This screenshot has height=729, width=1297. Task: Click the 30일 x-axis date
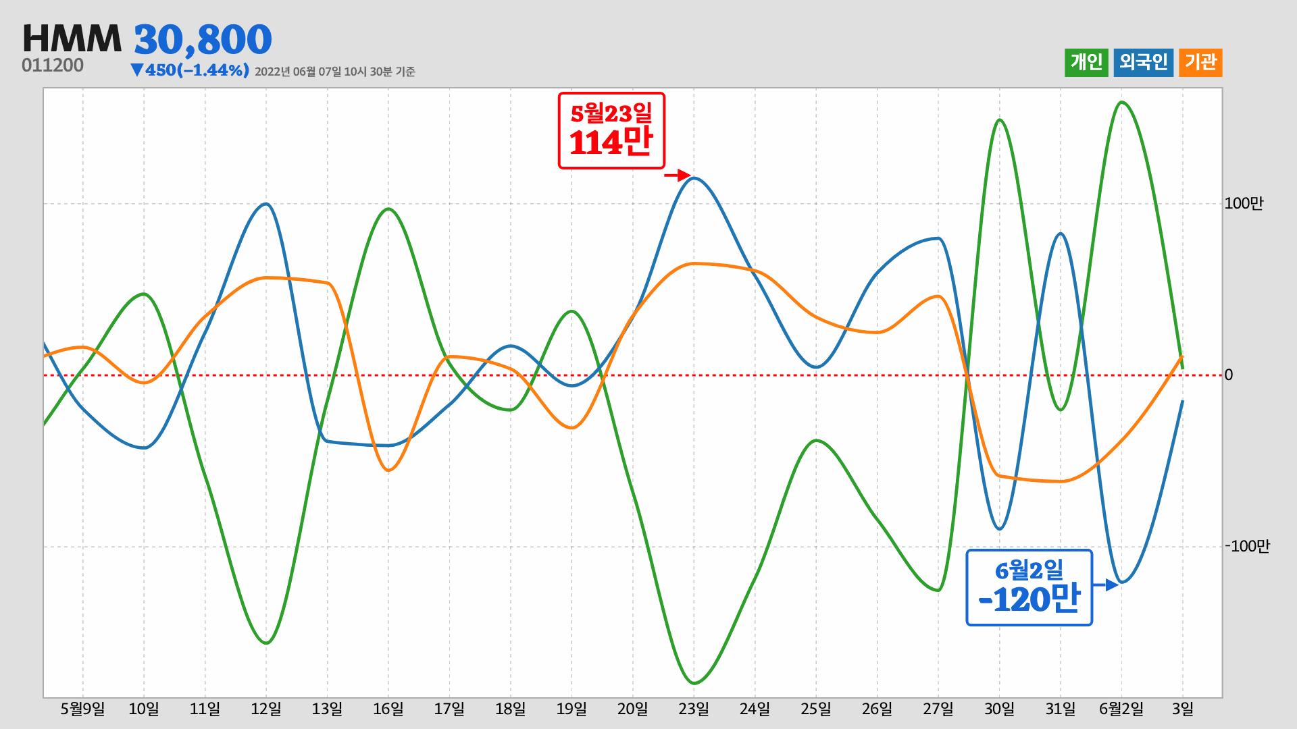point(999,709)
